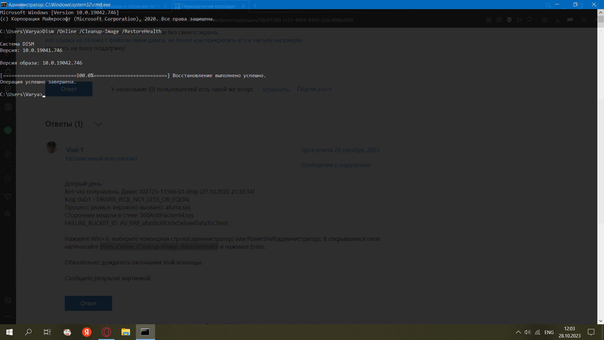The height and width of the screenshot is (340, 604).
Task: Click the Подписаться link in the post
Action: [x=314, y=88]
